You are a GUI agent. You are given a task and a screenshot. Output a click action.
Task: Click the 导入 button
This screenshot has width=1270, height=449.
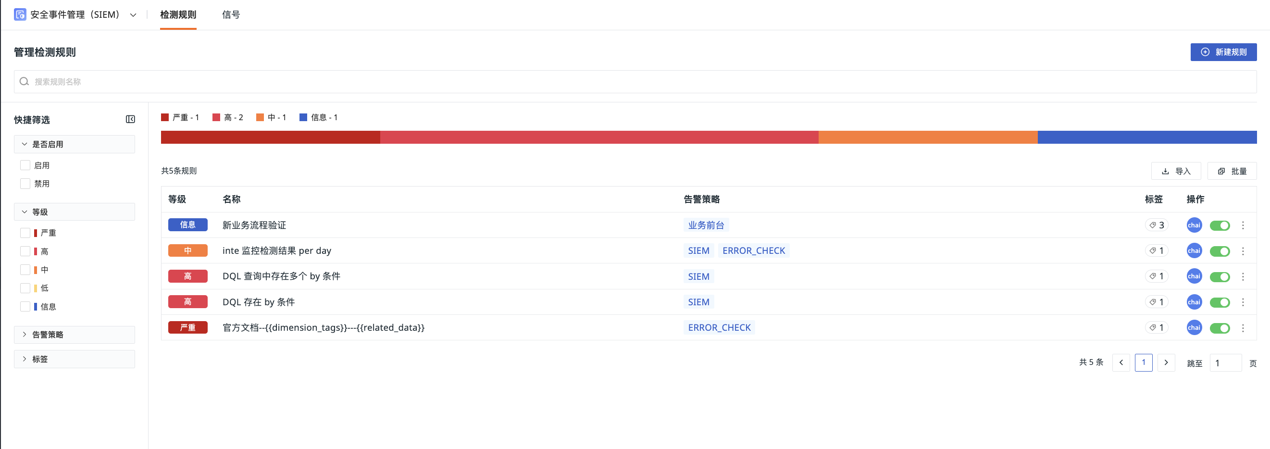[1175, 171]
